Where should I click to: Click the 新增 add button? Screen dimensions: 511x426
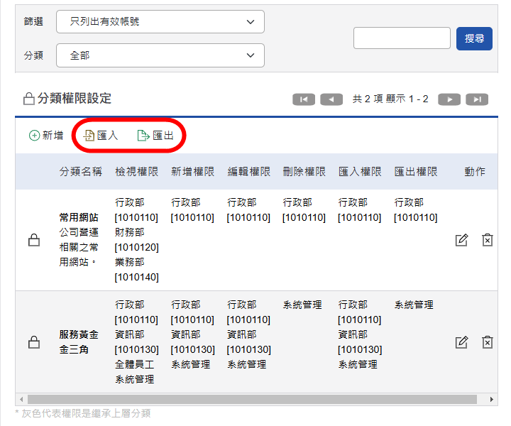pyautogui.click(x=46, y=136)
